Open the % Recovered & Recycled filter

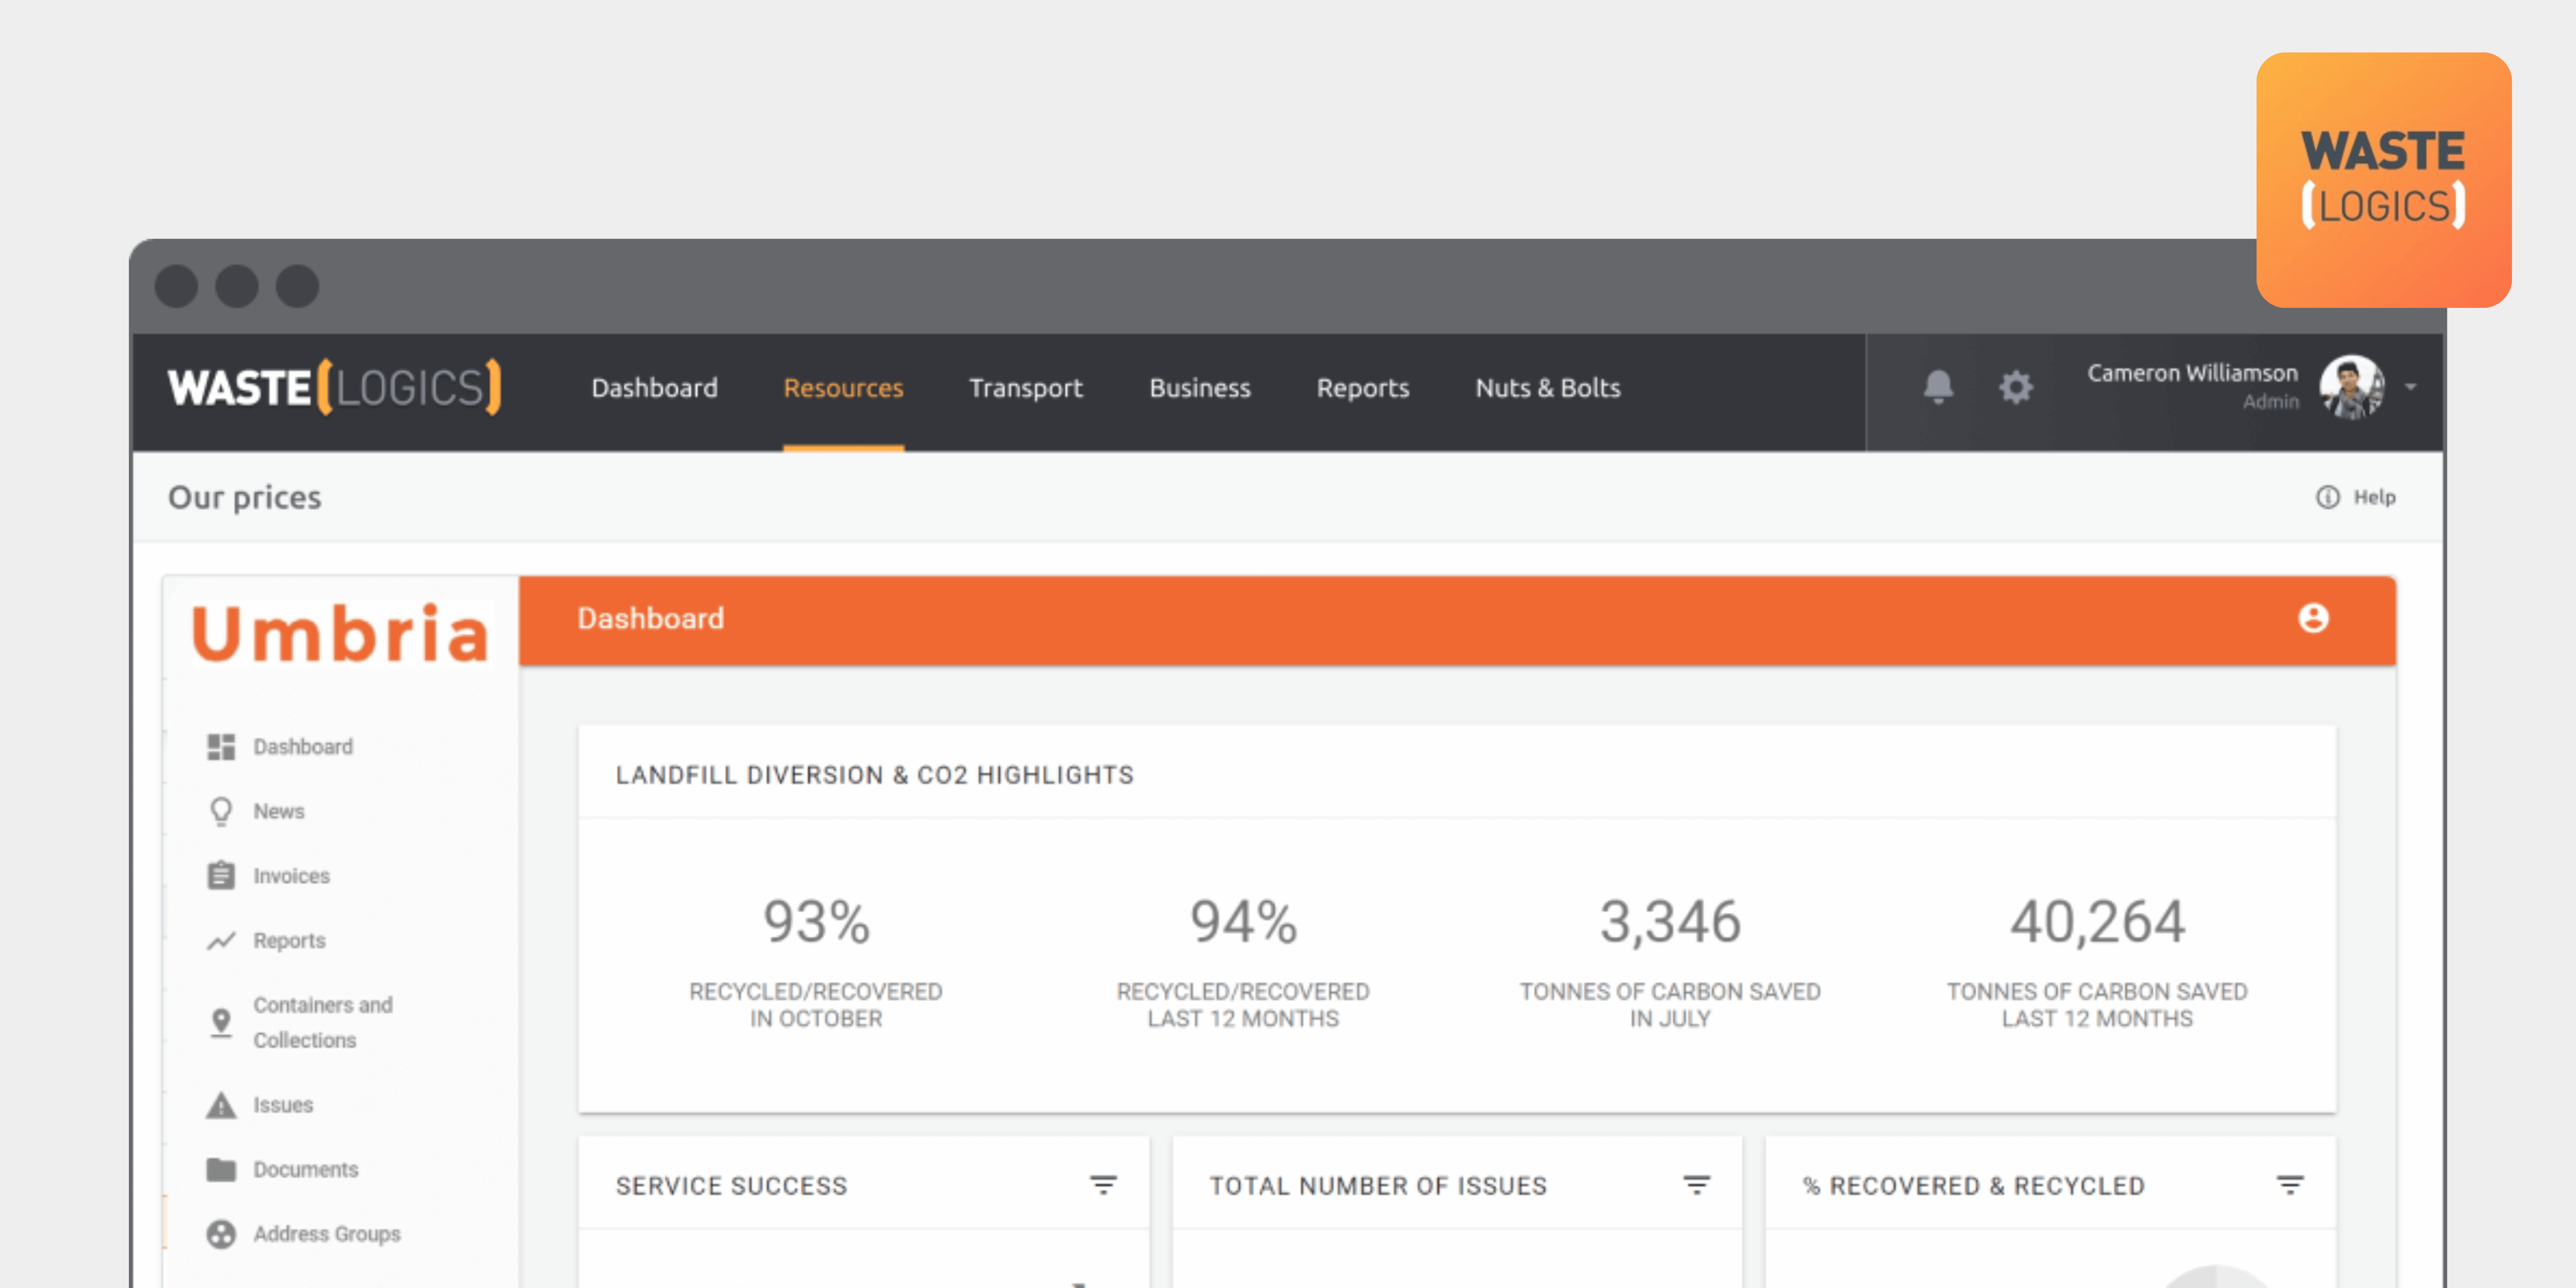[x=2290, y=1185]
